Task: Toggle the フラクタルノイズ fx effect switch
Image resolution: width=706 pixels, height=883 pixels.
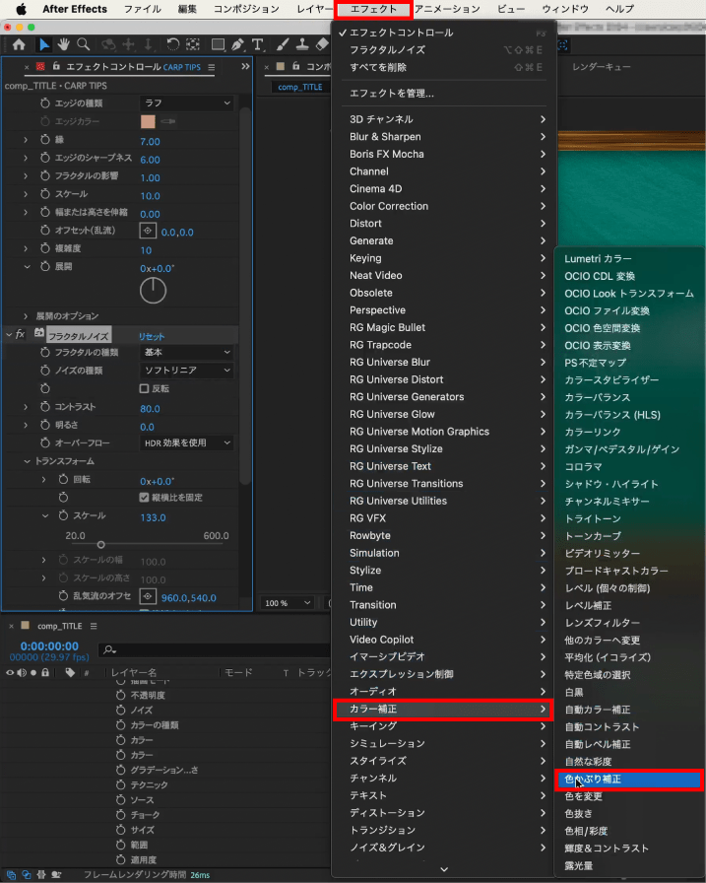Action: click(x=21, y=334)
